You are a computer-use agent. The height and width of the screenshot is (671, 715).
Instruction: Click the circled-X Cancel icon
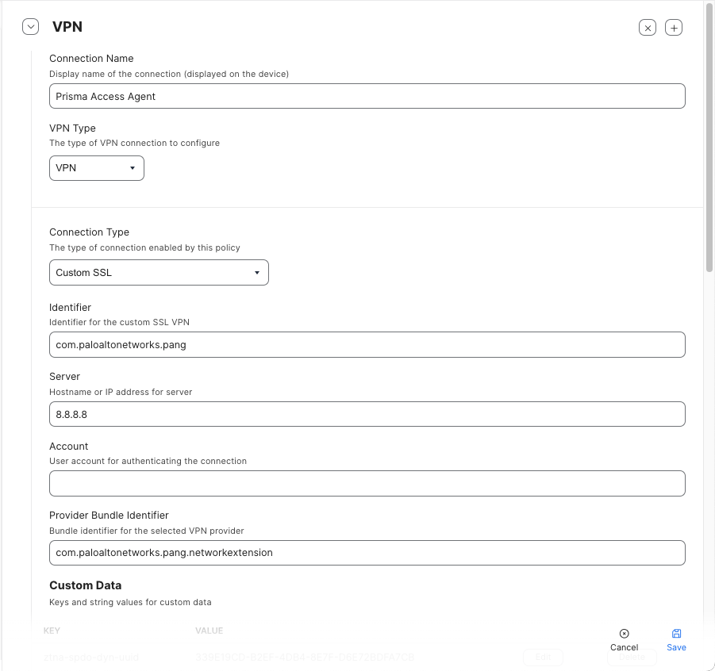tap(624, 634)
